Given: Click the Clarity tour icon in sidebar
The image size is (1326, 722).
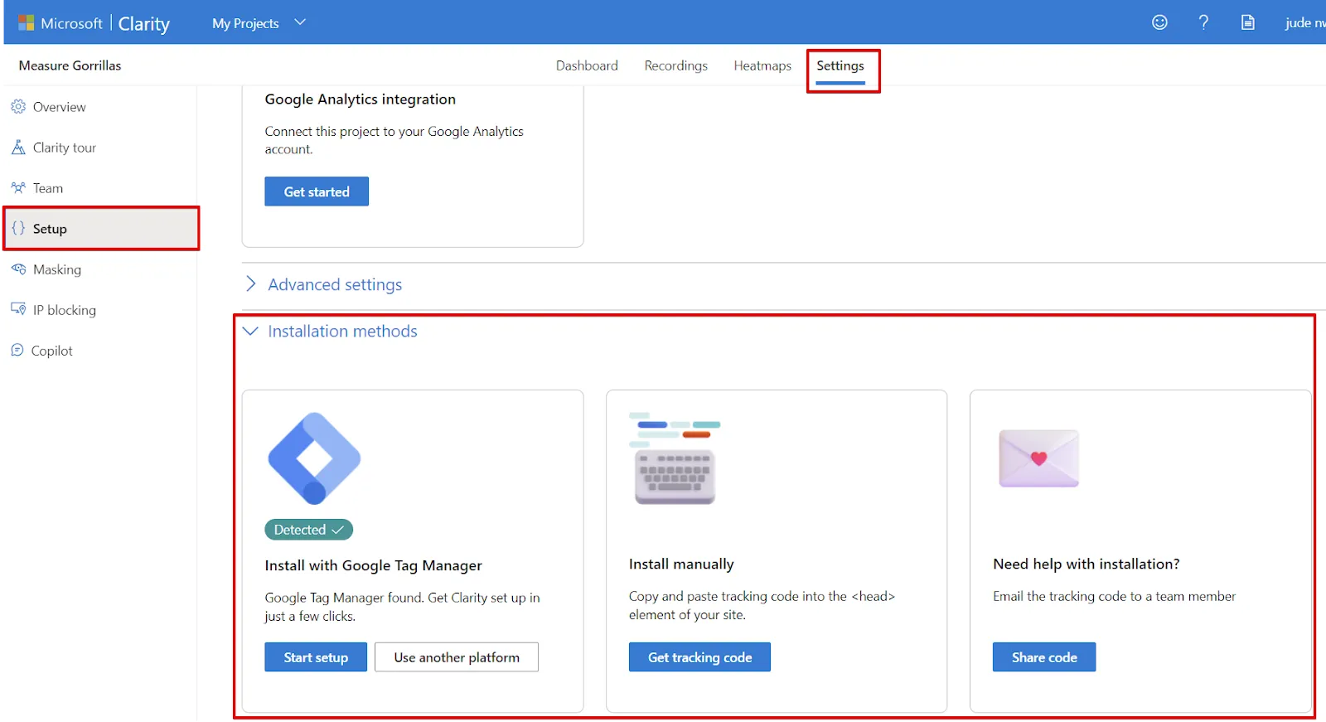Looking at the screenshot, I should coord(18,148).
